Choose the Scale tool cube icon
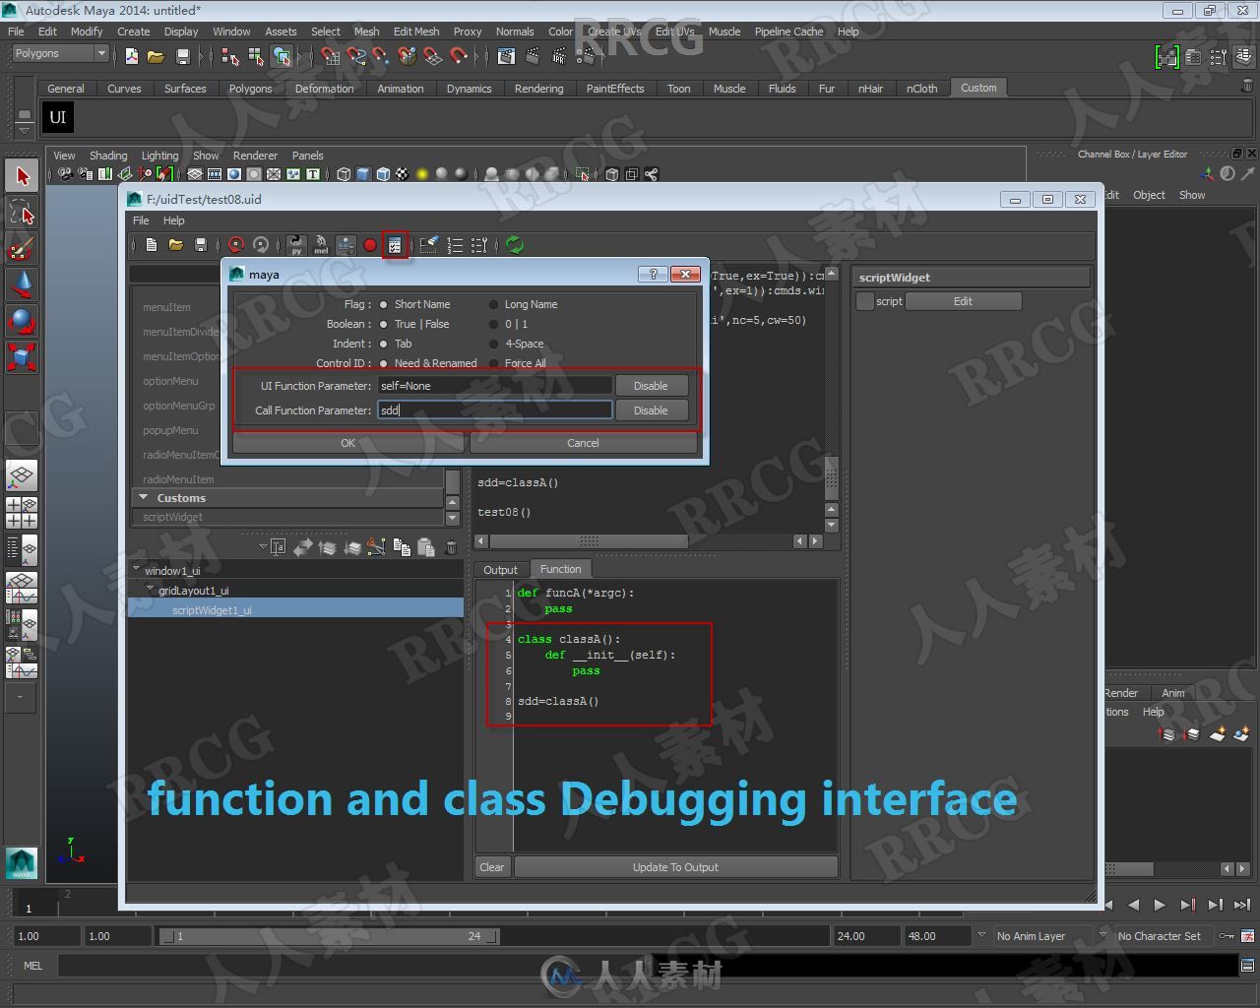 (22, 355)
